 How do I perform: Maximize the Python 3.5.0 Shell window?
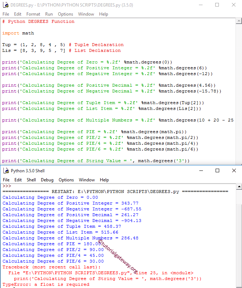(217, 170)
